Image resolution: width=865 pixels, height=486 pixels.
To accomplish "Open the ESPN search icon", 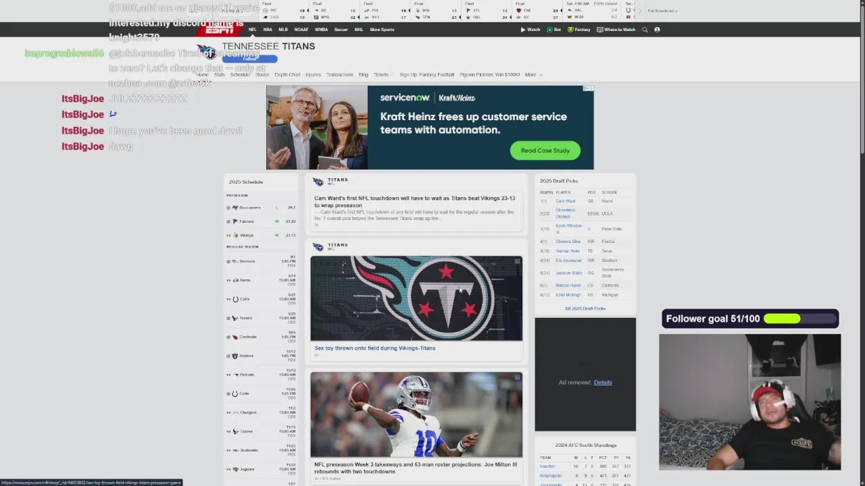I will tap(645, 30).
